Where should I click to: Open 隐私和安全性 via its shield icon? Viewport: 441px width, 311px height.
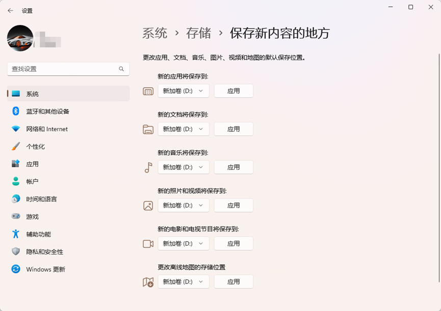[x=16, y=252]
